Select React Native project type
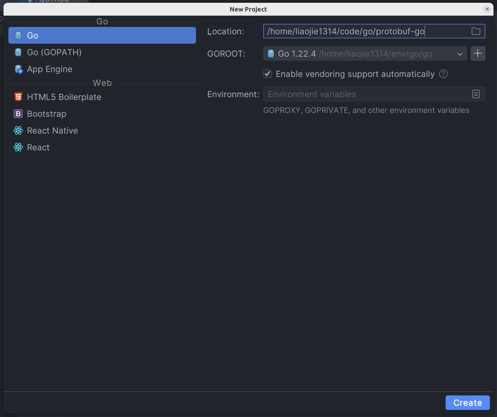Screen dimensions: 497x417 [x=102, y=130]
